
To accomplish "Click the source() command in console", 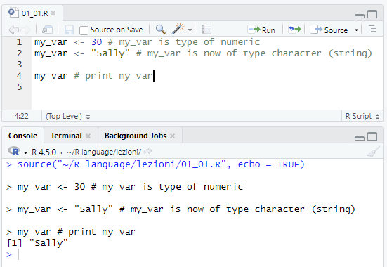I will [161, 164].
